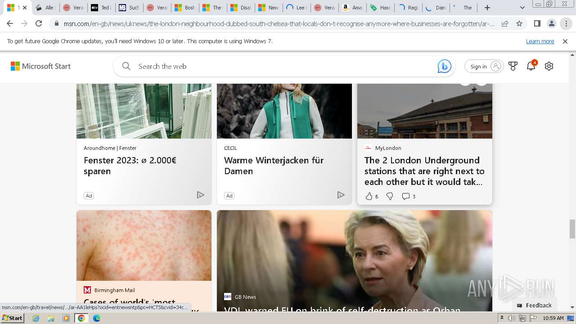Open the notifications bell
The image size is (576, 324).
point(531,66)
